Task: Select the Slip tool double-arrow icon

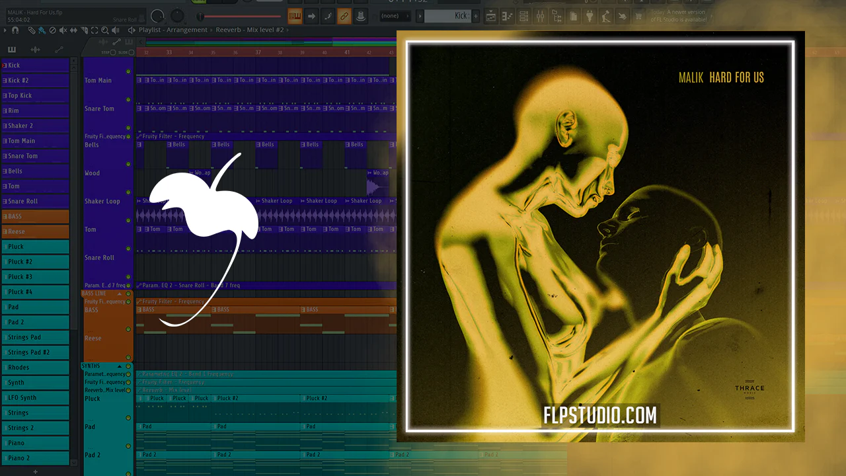Action: coord(74,30)
